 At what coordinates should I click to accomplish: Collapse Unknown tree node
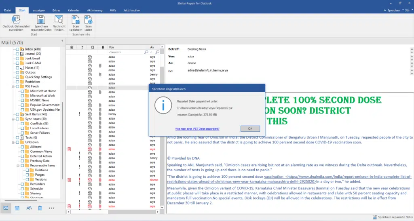13,142
